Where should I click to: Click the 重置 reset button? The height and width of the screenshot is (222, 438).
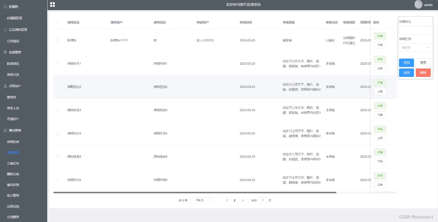coord(423,63)
